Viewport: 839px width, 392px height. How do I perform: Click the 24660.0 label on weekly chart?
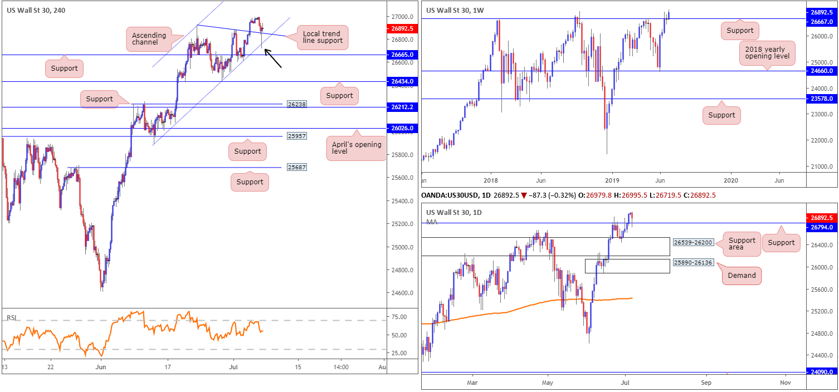tap(822, 71)
